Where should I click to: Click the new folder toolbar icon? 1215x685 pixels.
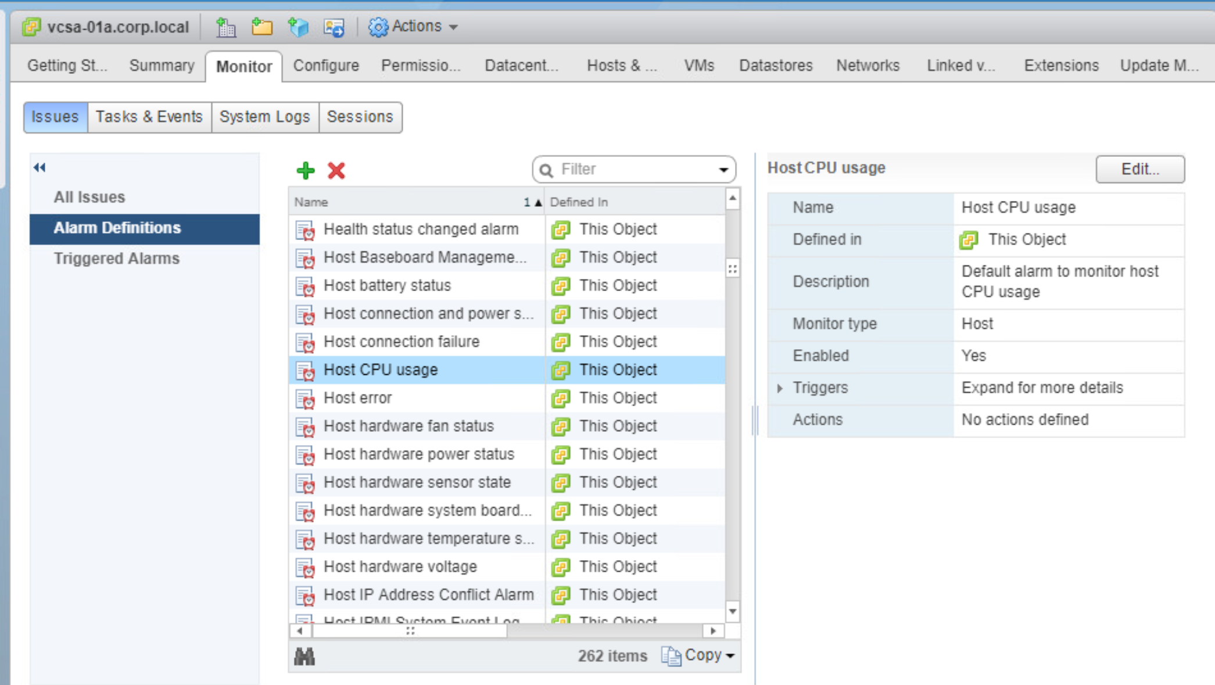click(x=262, y=27)
